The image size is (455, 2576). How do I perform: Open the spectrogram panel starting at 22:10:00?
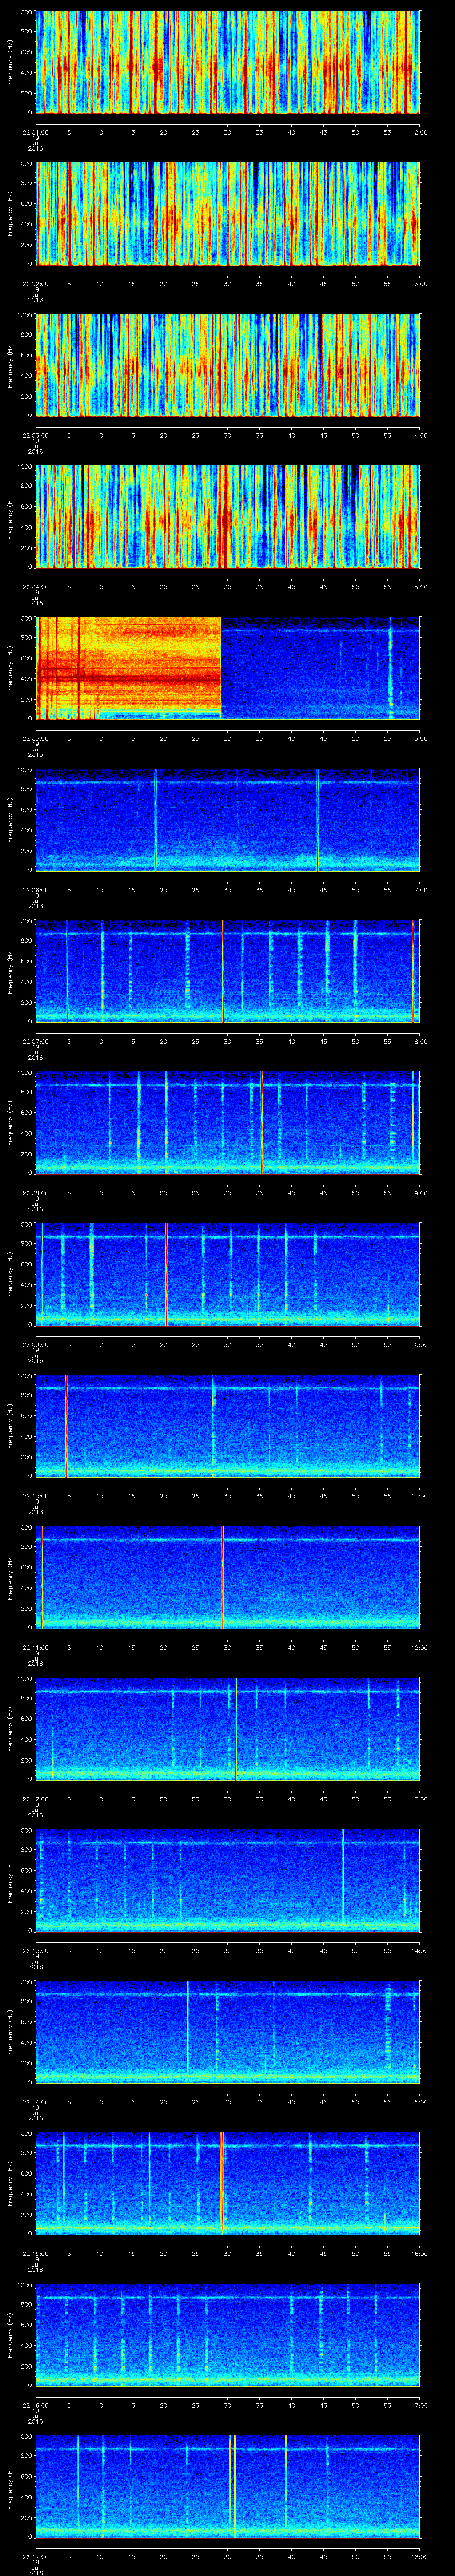tap(227, 1426)
